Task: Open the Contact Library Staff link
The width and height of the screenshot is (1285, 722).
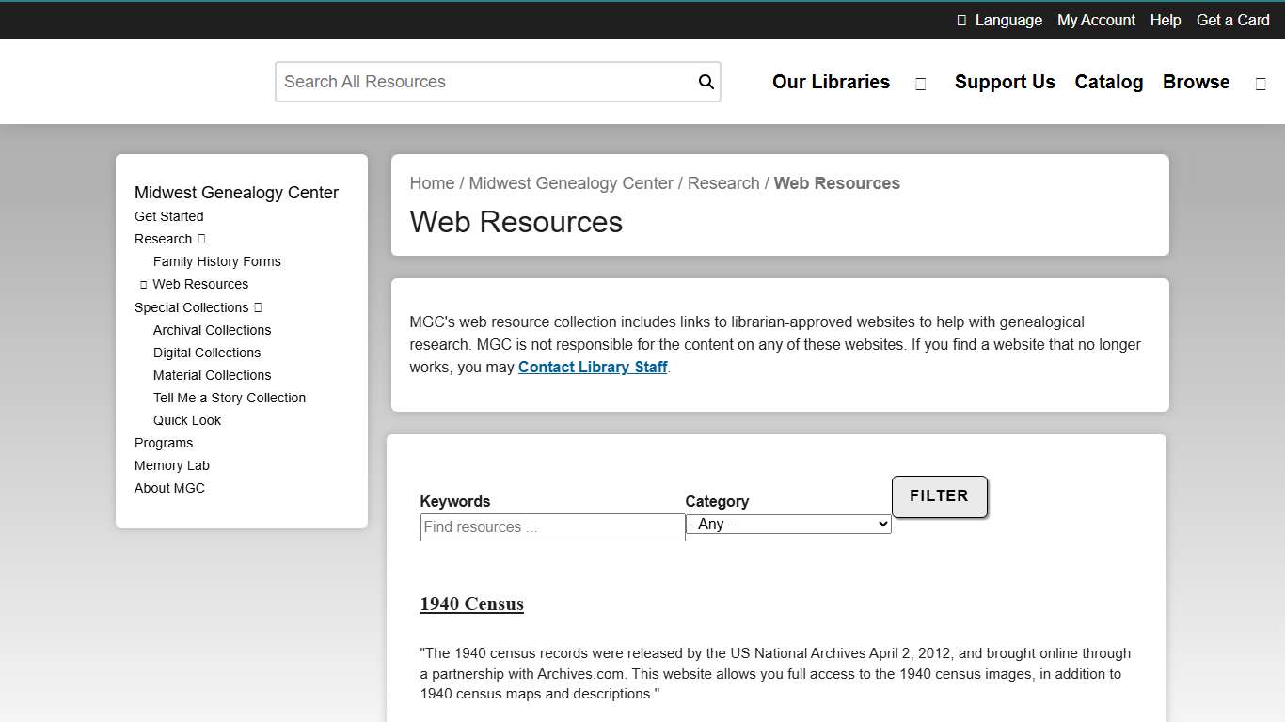Action: 592,367
